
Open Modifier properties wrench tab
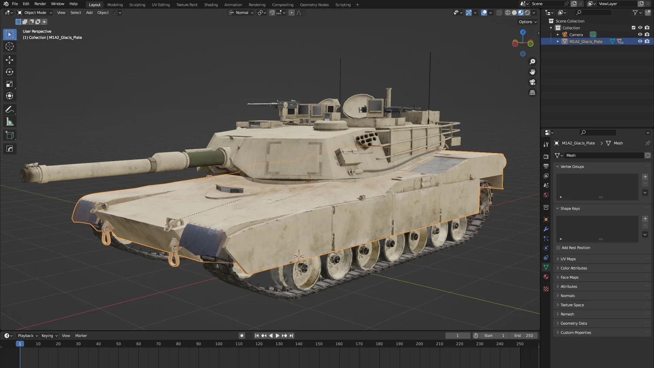546,229
